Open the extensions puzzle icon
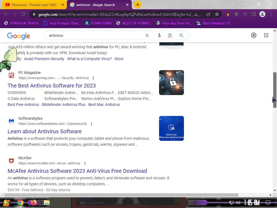 (236, 14)
